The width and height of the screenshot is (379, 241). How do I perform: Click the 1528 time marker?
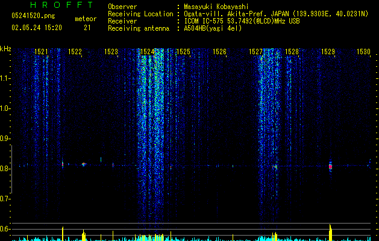(292, 52)
